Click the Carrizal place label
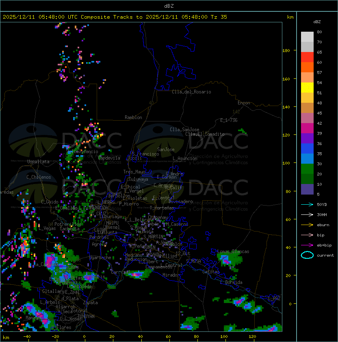 click(121, 272)
